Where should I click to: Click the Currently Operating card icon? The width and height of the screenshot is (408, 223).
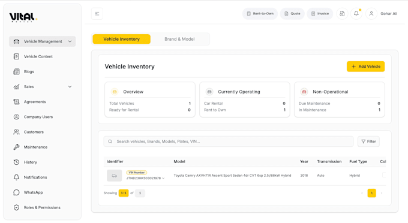(x=209, y=92)
